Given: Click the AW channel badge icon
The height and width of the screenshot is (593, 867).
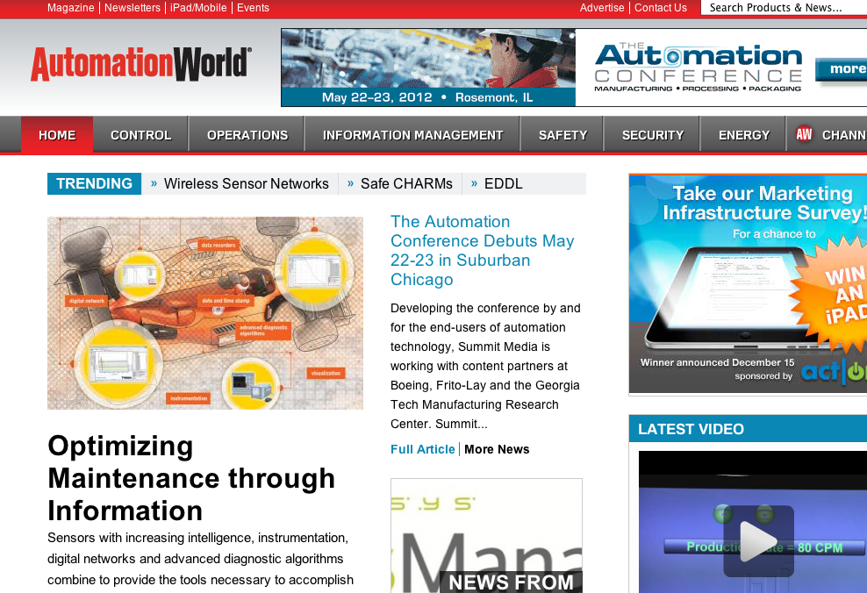Looking at the screenshot, I should click(804, 134).
